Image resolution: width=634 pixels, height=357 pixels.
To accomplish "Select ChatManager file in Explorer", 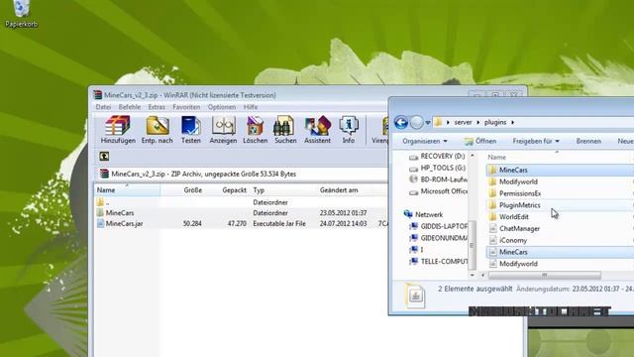I will pyautogui.click(x=560, y=229).
